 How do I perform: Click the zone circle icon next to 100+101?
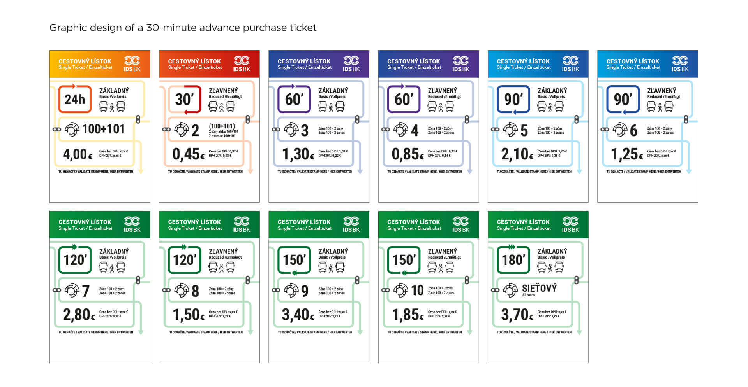(x=72, y=130)
